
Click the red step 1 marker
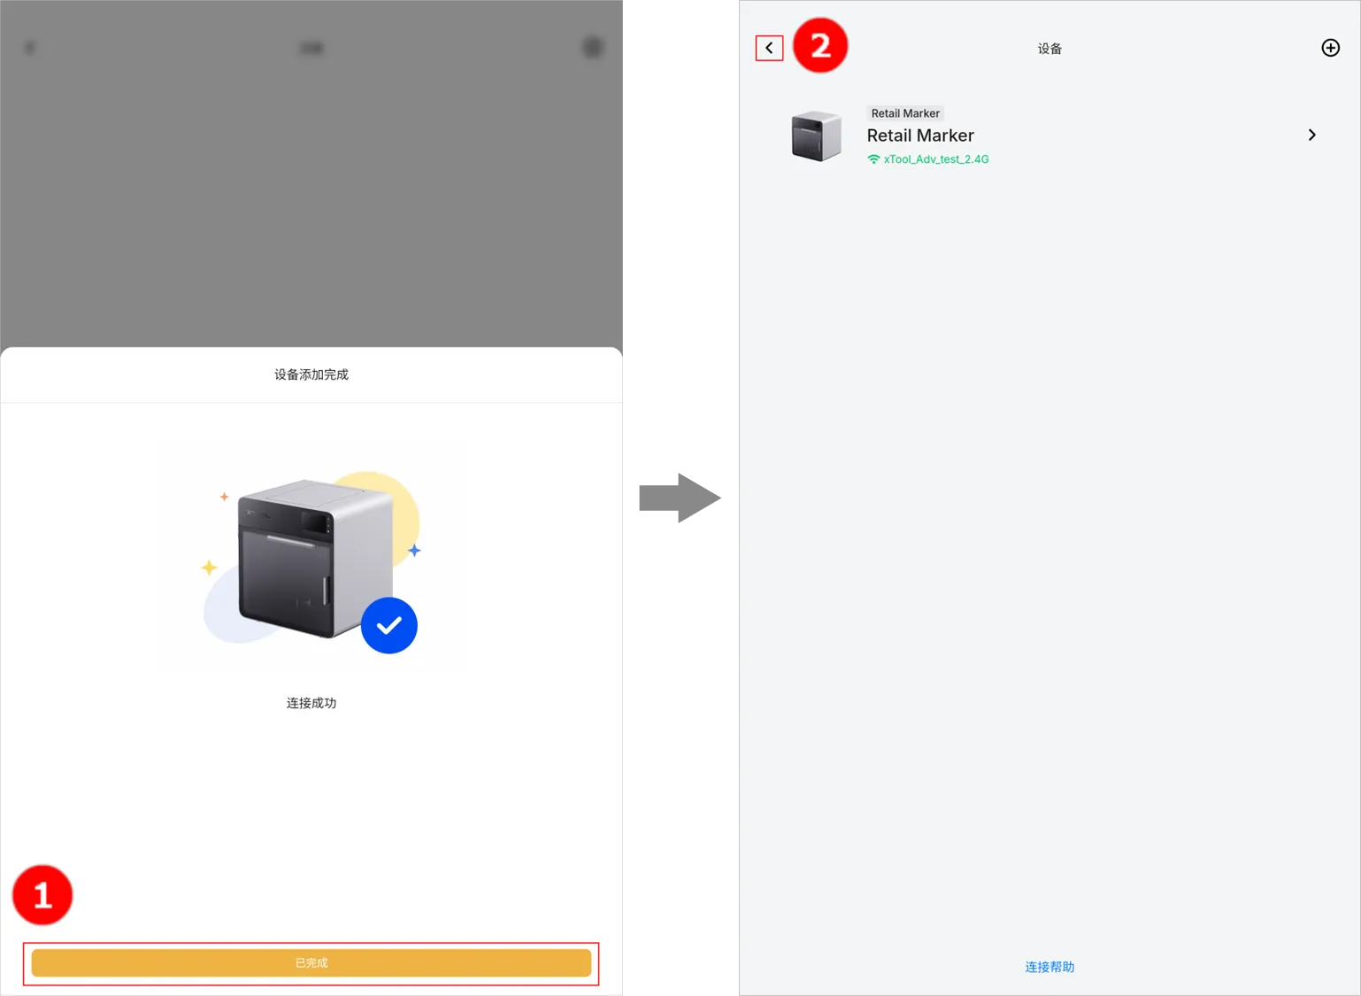point(42,895)
